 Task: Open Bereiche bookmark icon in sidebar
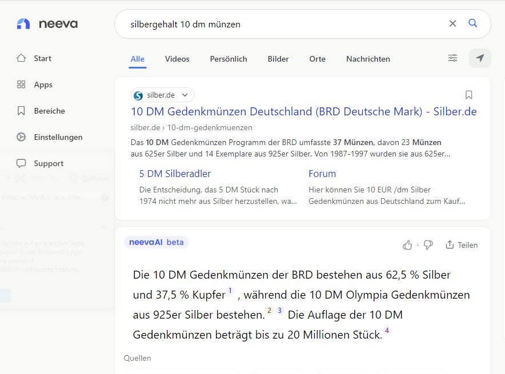pos(21,111)
